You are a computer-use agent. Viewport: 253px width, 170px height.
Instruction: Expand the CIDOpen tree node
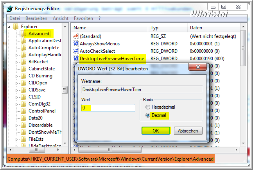[16, 83]
